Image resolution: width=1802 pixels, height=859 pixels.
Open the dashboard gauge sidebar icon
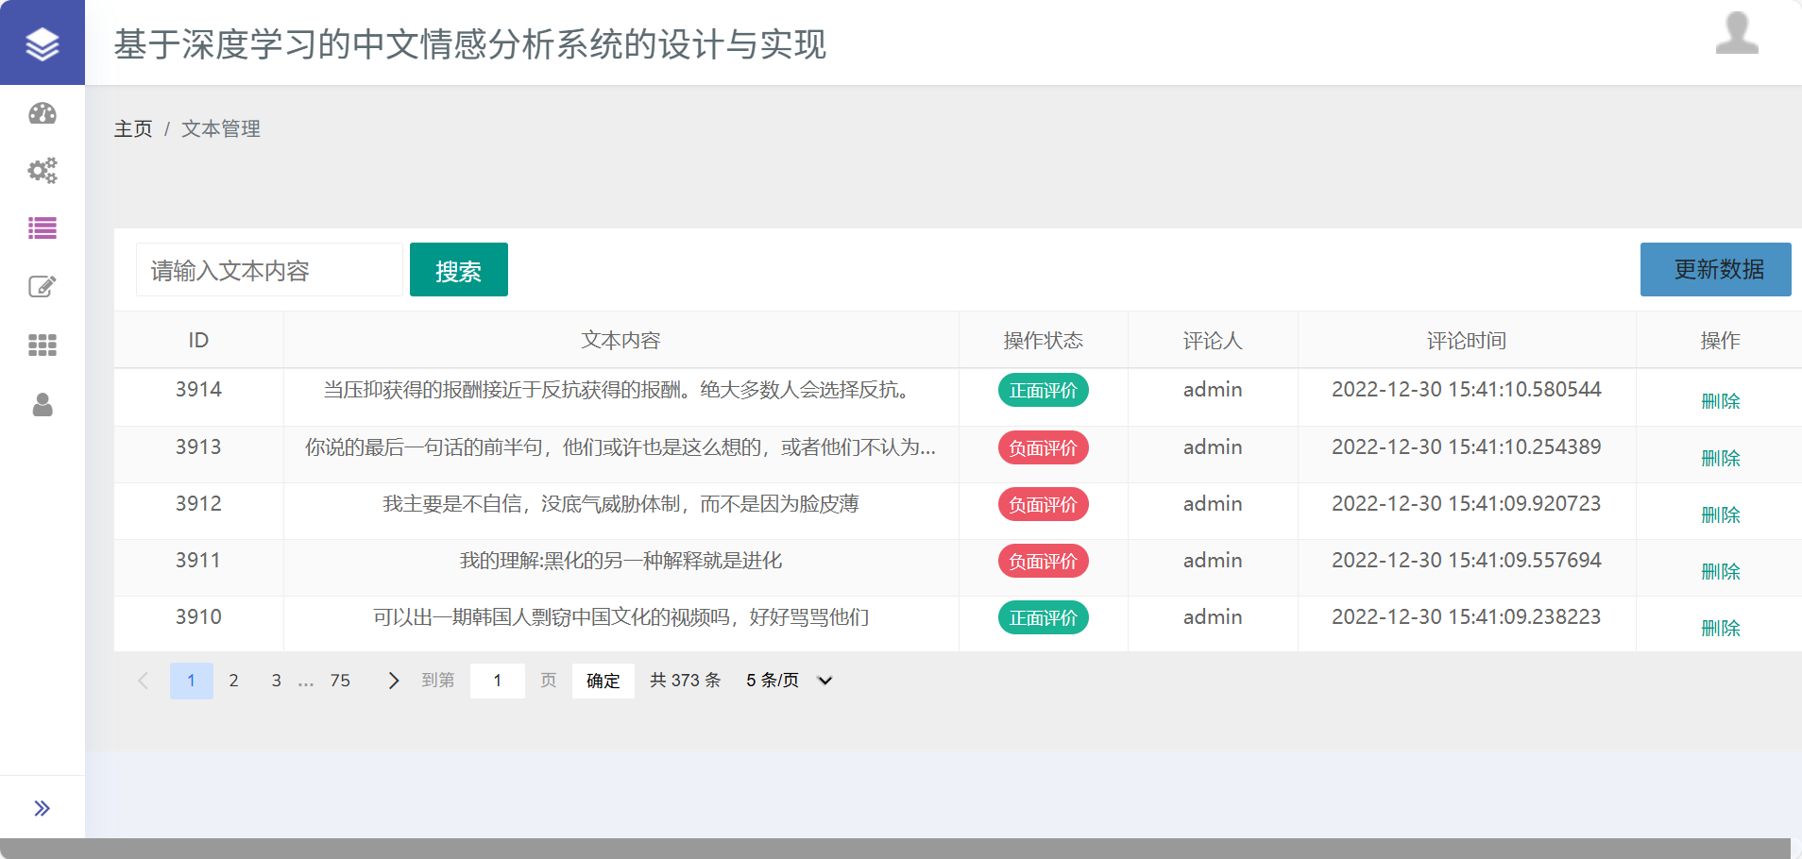click(x=42, y=113)
